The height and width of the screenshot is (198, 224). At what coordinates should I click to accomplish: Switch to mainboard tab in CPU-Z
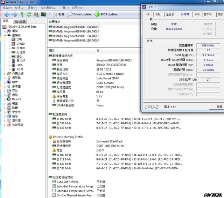click(x=170, y=14)
